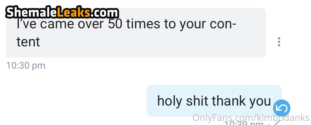
Task: Click the ShemaleLeaks.com logo watermark
Action: pyautogui.click(x=62, y=13)
